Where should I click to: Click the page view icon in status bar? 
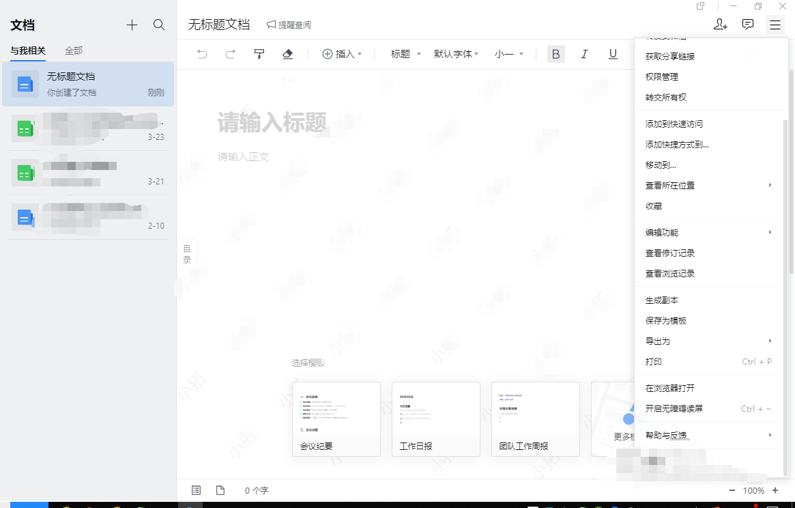[220, 490]
